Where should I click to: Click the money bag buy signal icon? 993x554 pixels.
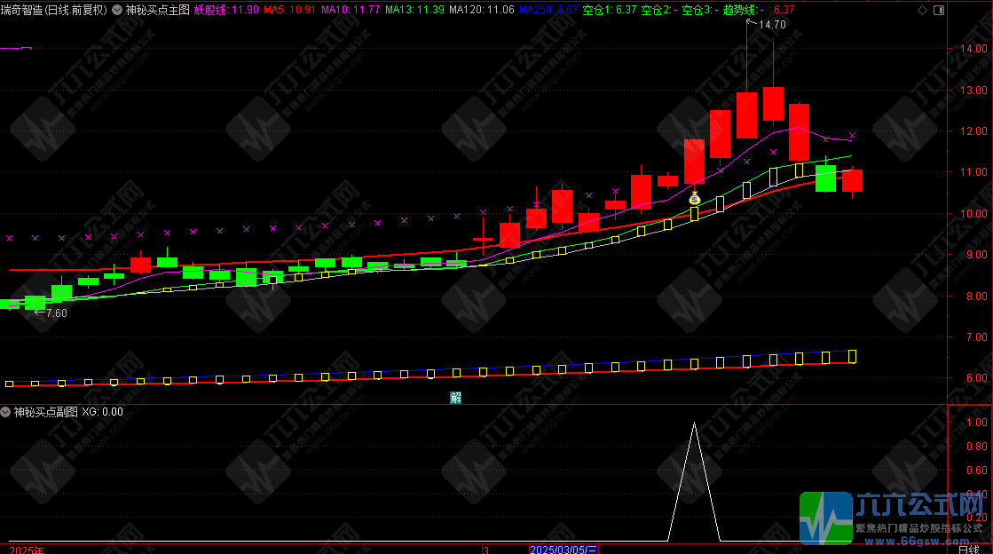tap(695, 199)
